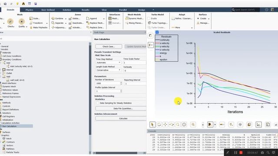The width and height of the screenshot is (278, 156).
Task: Click the Number of Iterations field
Action: click(x=107, y=83)
